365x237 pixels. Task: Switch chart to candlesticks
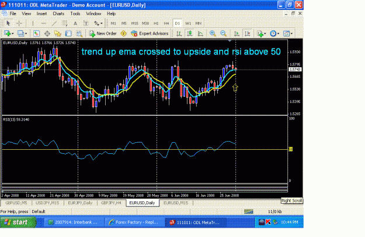[x=189, y=33]
